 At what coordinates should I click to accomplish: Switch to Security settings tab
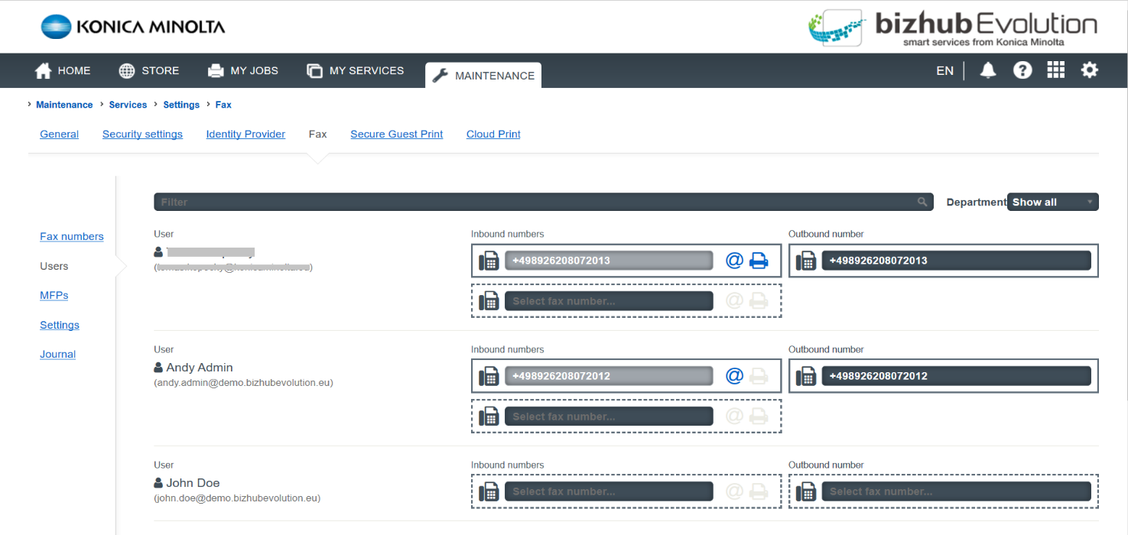[142, 134]
